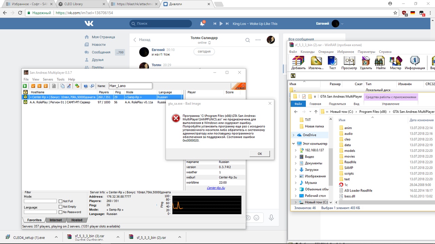Open the Параметры menu in WinRAR

tap(366, 52)
